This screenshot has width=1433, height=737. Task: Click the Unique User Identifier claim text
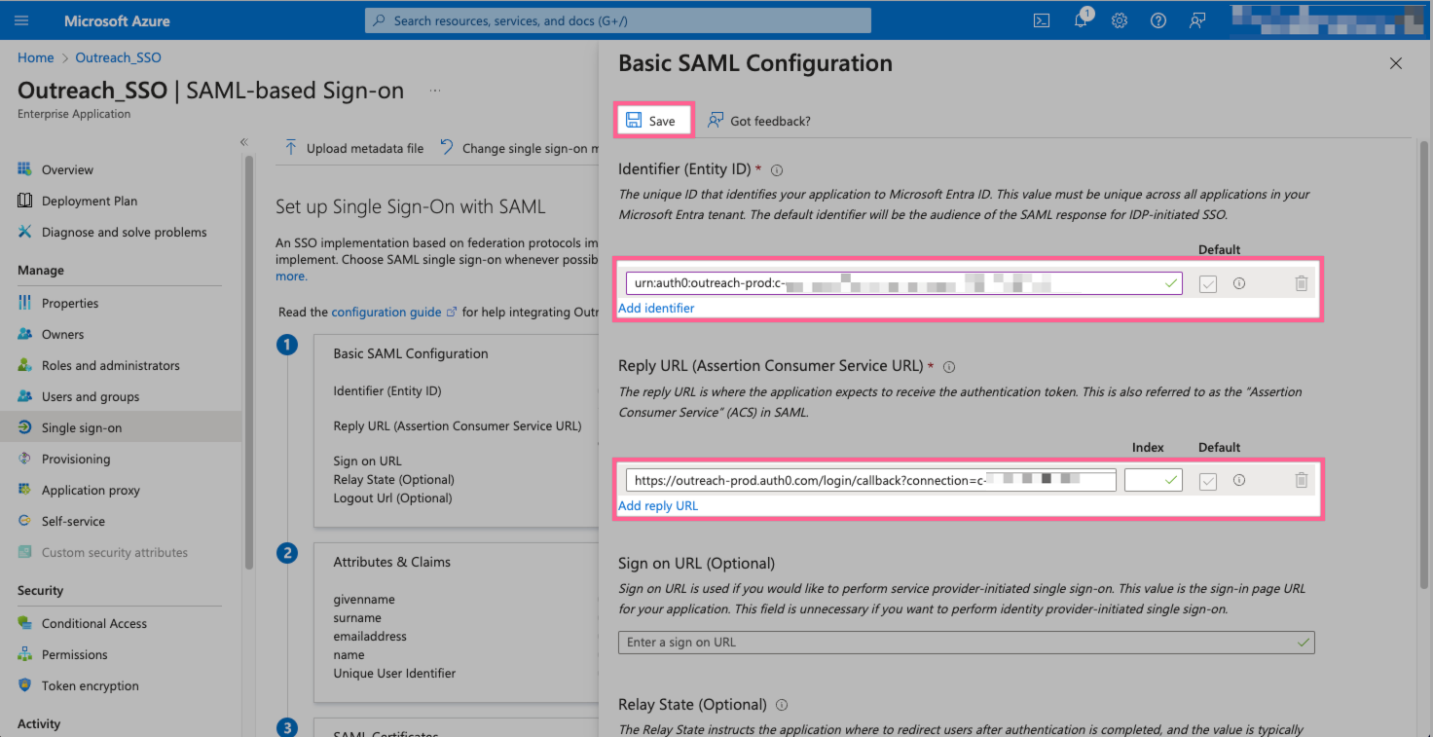tap(394, 673)
